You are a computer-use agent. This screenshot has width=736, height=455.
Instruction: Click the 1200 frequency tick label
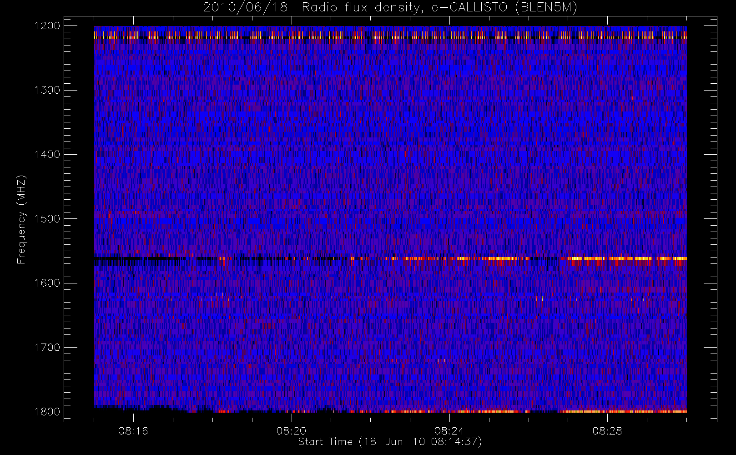tap(47, 26)
